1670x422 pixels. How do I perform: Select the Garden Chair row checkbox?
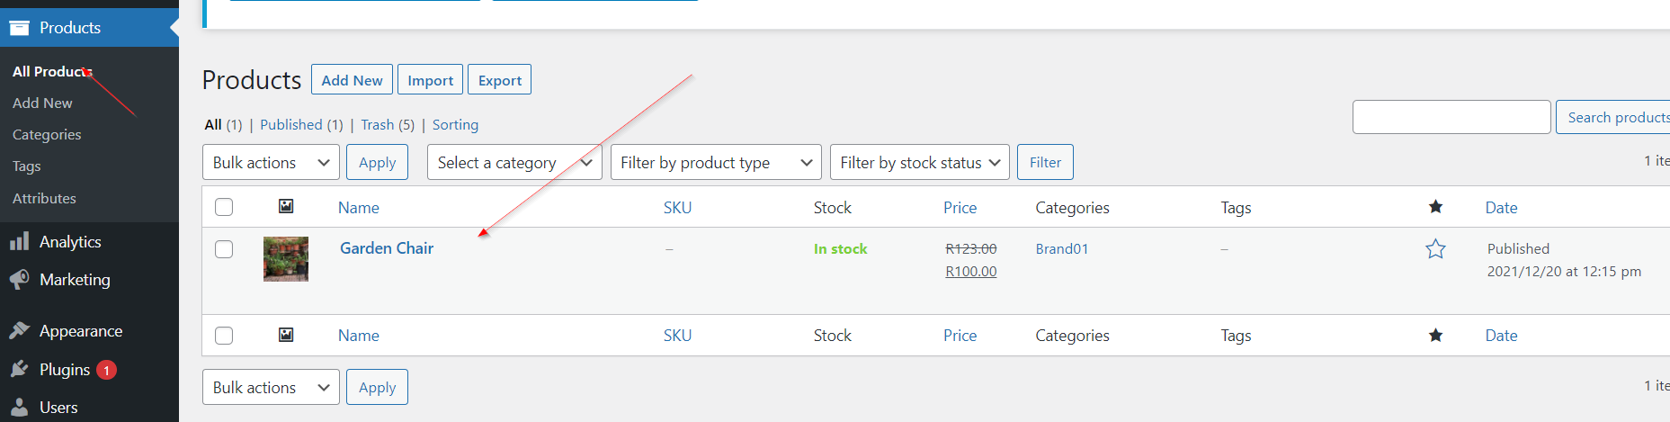(x=224, y=249)
